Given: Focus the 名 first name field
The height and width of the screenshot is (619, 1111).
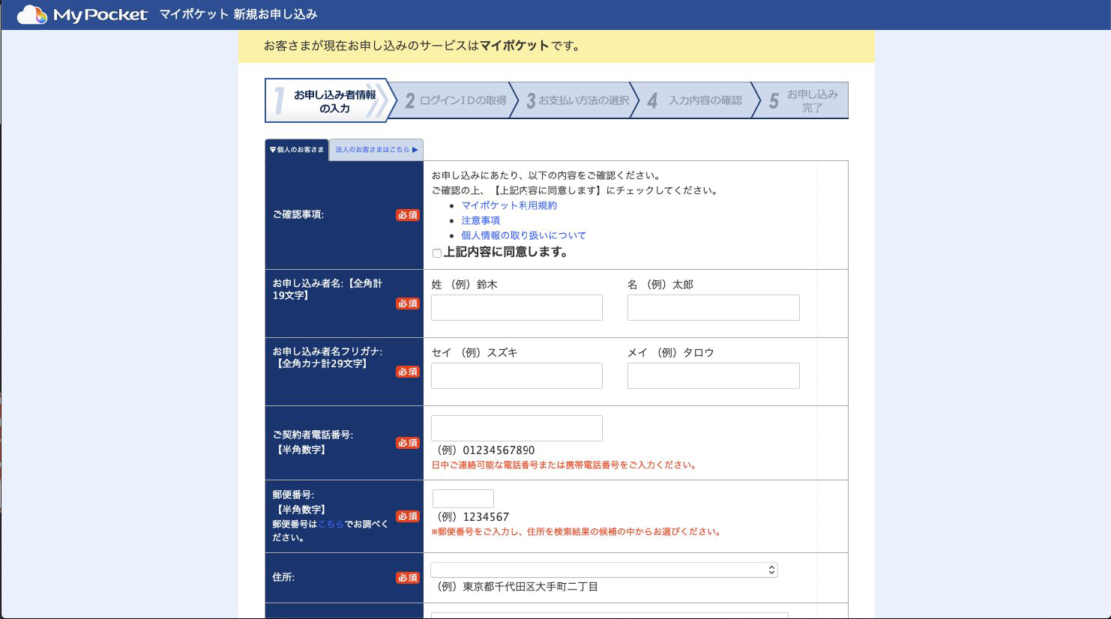Looking at the screenshot, I should 714,308.
